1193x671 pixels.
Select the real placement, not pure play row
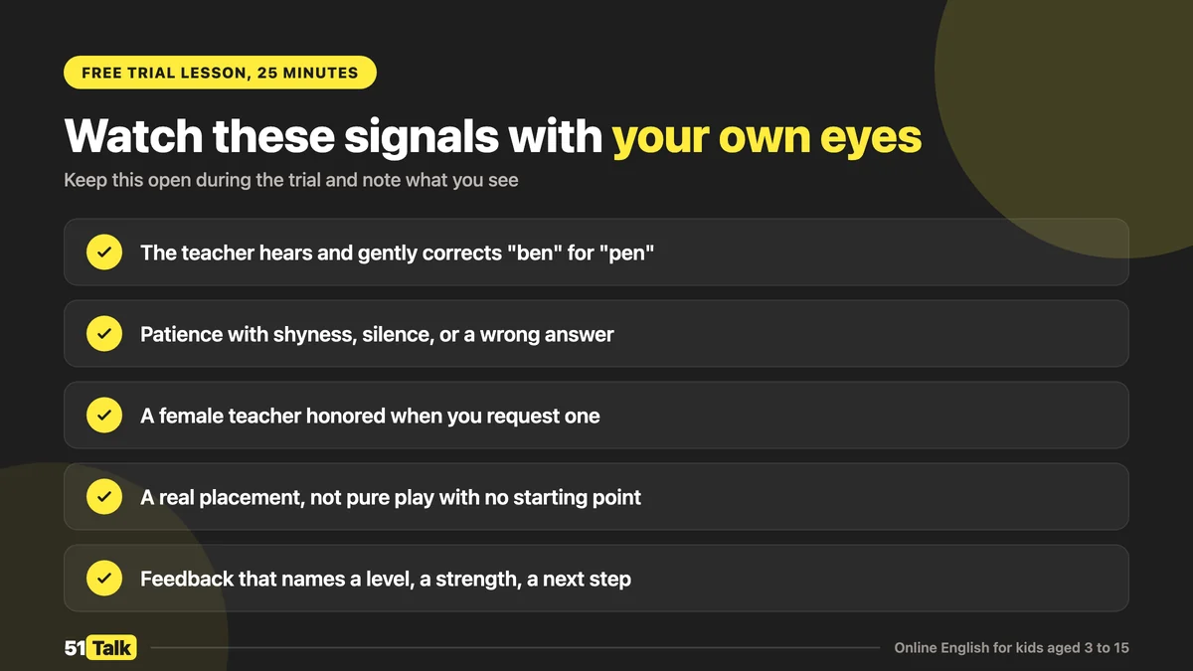point(596,497)
